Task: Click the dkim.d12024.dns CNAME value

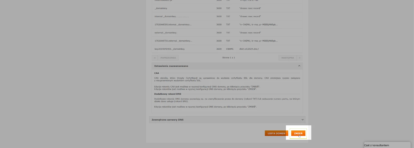Action: coord(249,49)
